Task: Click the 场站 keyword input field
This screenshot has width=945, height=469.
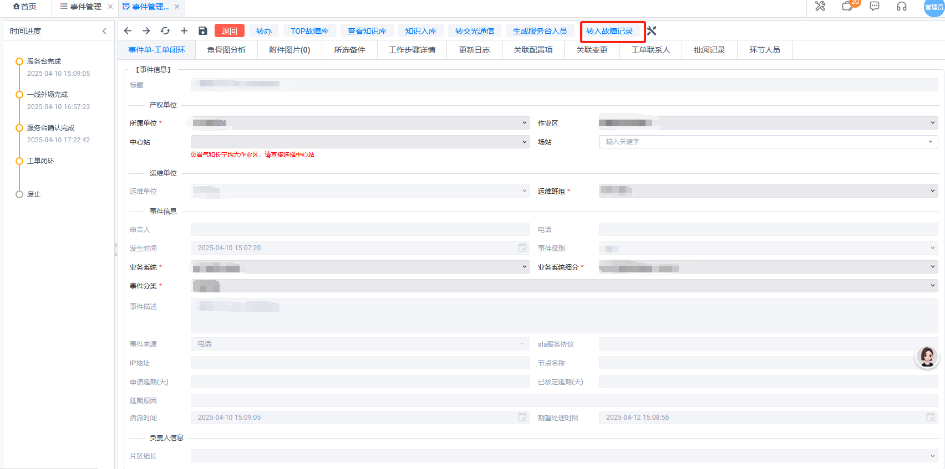Action: coord(763,142)
